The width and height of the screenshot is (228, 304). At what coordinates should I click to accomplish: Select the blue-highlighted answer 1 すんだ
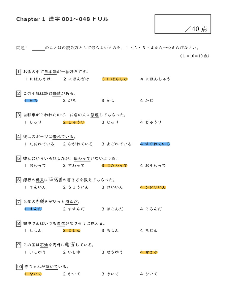coord(33,209)
